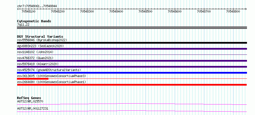Click the thin purple nsv1146102 variant line
Image resolution: width=255 pixels, height=115 pixels.
tap(132, 55)
